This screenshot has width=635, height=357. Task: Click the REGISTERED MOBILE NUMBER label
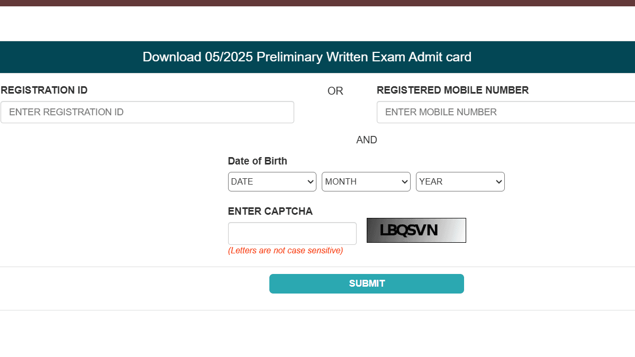tap(452, 90)
